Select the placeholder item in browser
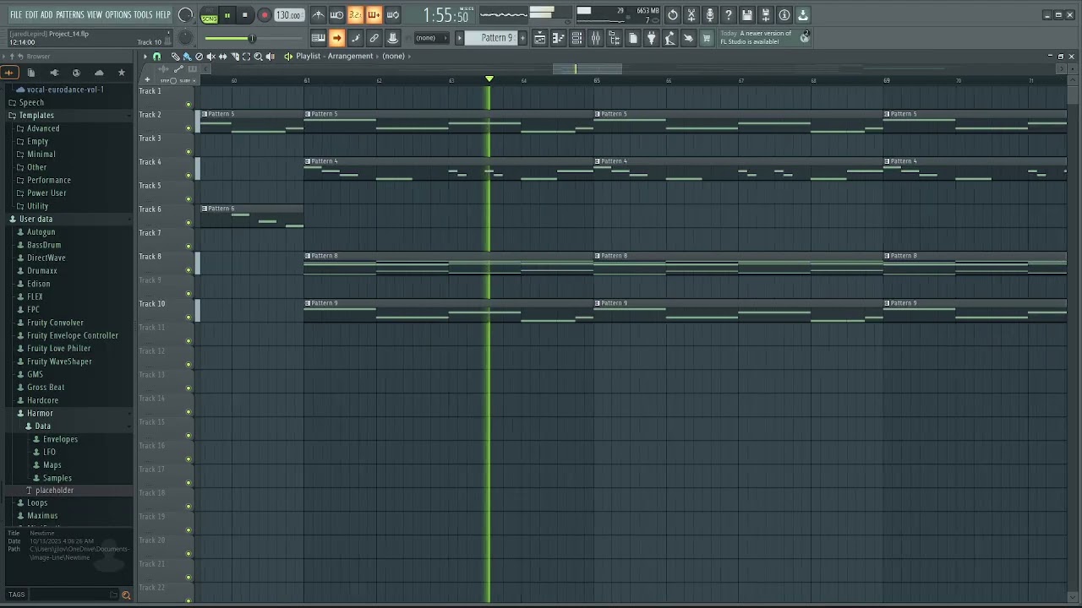The image size is (1082, 608). pos(54,490)
